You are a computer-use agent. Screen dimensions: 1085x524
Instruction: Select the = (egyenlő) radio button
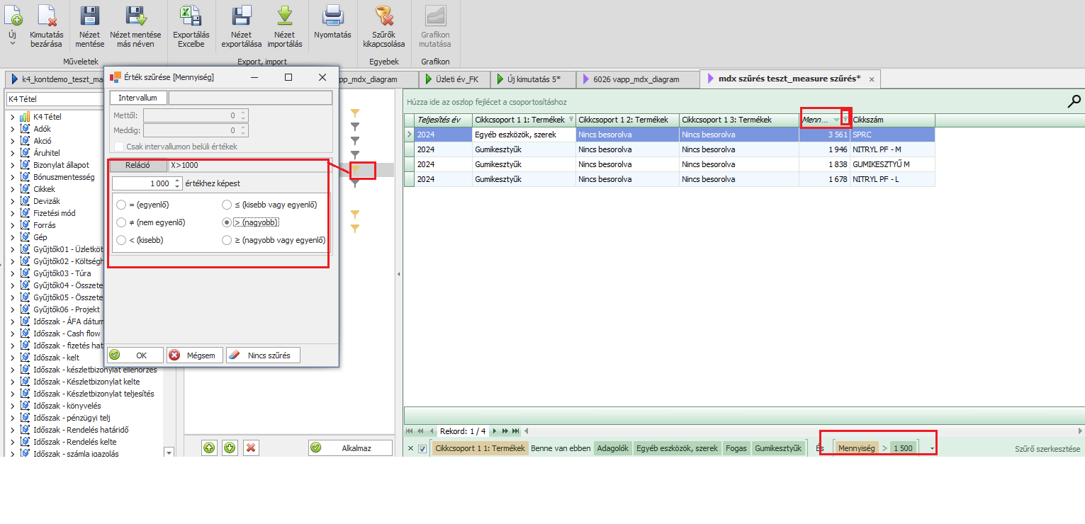(122, 205)
